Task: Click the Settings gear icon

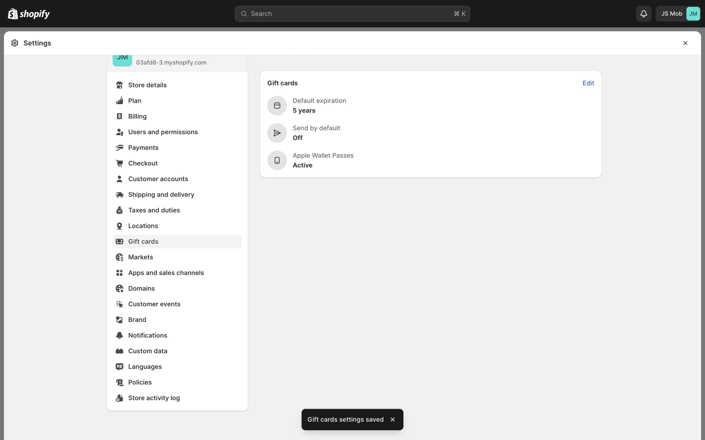Action: tap(15, 43)
